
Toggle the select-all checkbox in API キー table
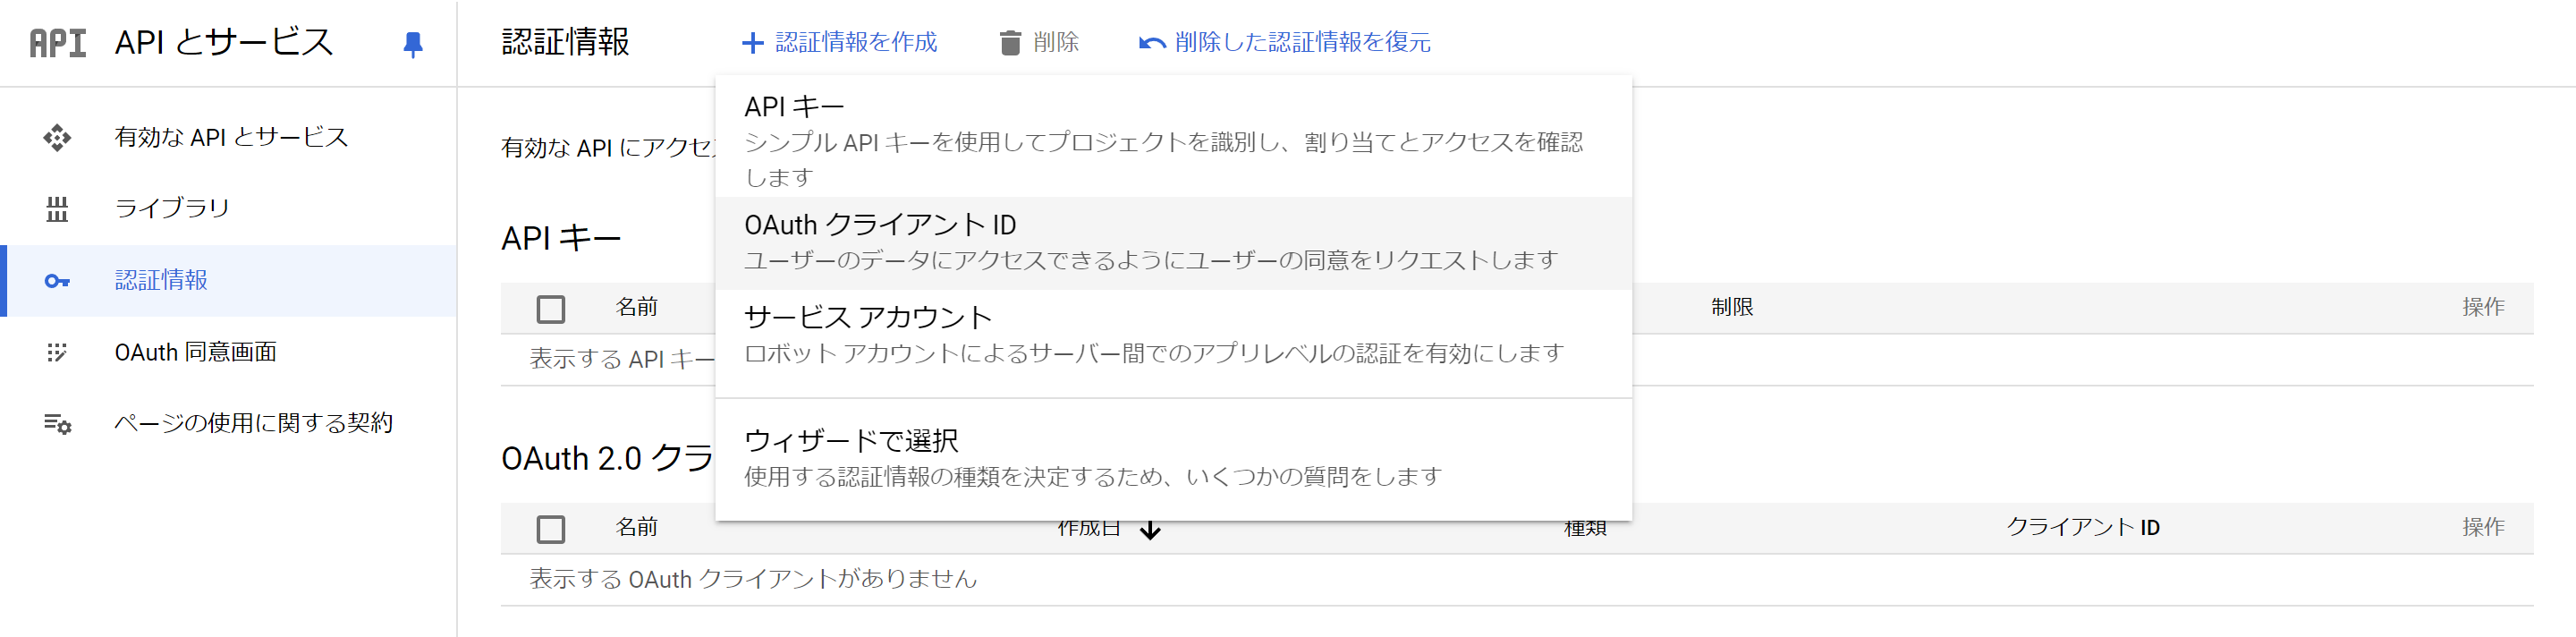(x=550, y=309)
